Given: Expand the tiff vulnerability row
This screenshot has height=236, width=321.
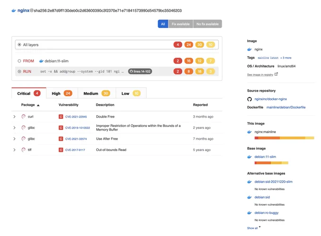Looking at the screenshot, I should [x=14, y=150].
